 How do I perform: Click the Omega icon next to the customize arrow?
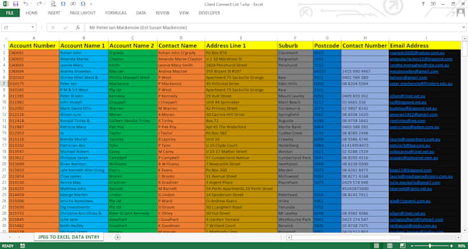[x=83, y=4]
